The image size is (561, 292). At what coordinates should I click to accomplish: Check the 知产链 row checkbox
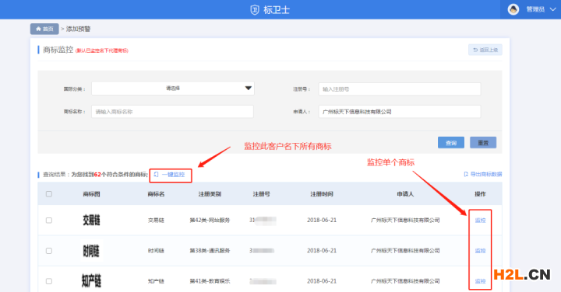coord(49,281)
